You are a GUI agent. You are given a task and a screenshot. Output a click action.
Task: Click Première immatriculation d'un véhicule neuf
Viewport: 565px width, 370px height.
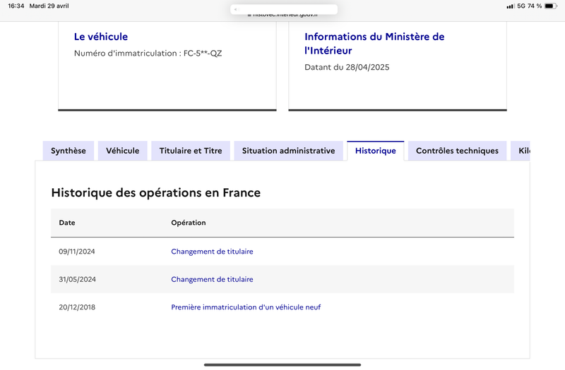point(246,307)
